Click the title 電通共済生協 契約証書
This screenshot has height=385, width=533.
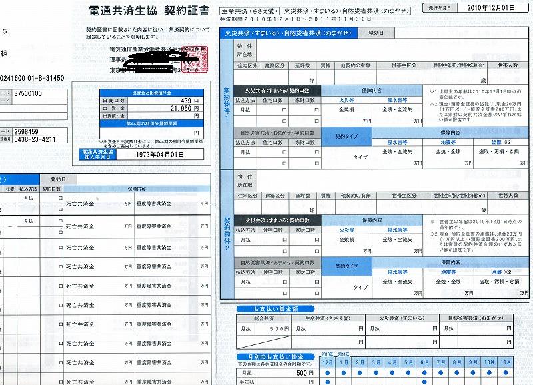tap(149, 11)
